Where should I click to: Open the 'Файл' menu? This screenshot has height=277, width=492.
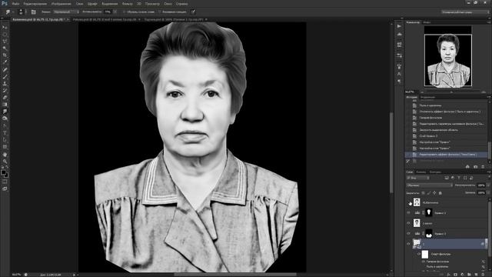click(x=15, y=4)
